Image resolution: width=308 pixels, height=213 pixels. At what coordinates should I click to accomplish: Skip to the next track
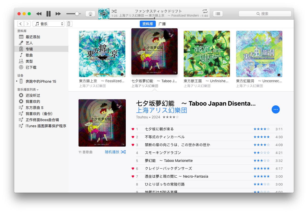58,14
